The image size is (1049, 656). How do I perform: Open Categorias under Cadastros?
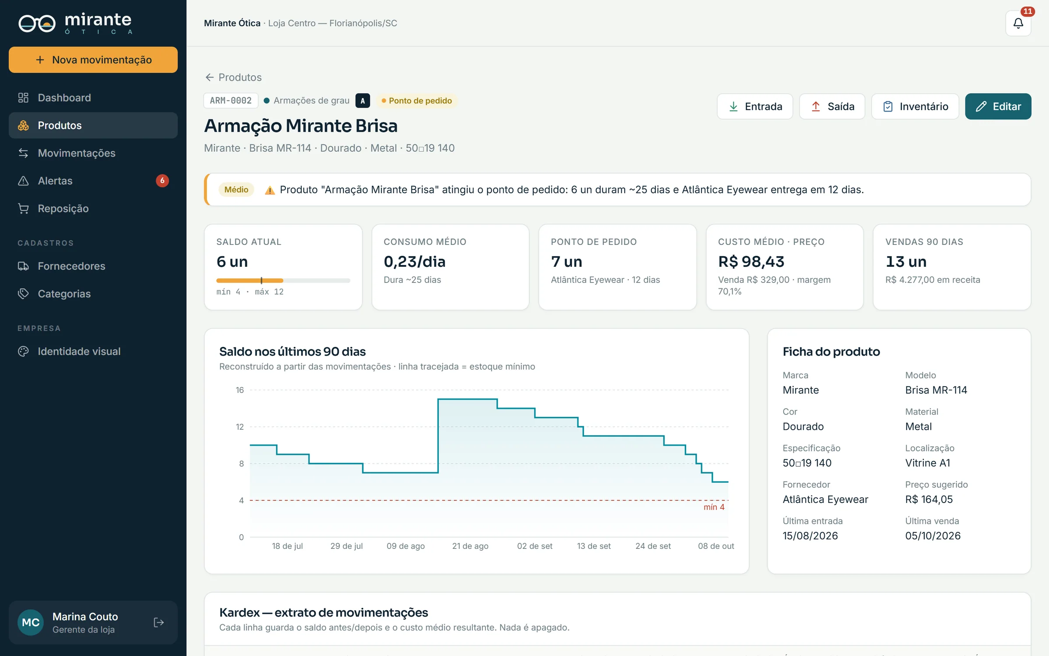[93, 293]
